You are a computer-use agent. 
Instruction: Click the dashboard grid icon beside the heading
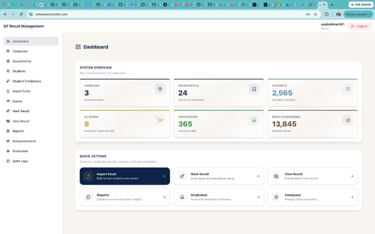78,47
